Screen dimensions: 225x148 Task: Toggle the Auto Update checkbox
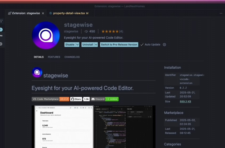(x=142, y=44)
